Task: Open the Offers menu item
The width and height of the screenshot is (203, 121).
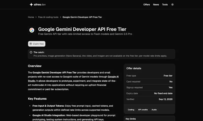Action: tap(147, 5)
